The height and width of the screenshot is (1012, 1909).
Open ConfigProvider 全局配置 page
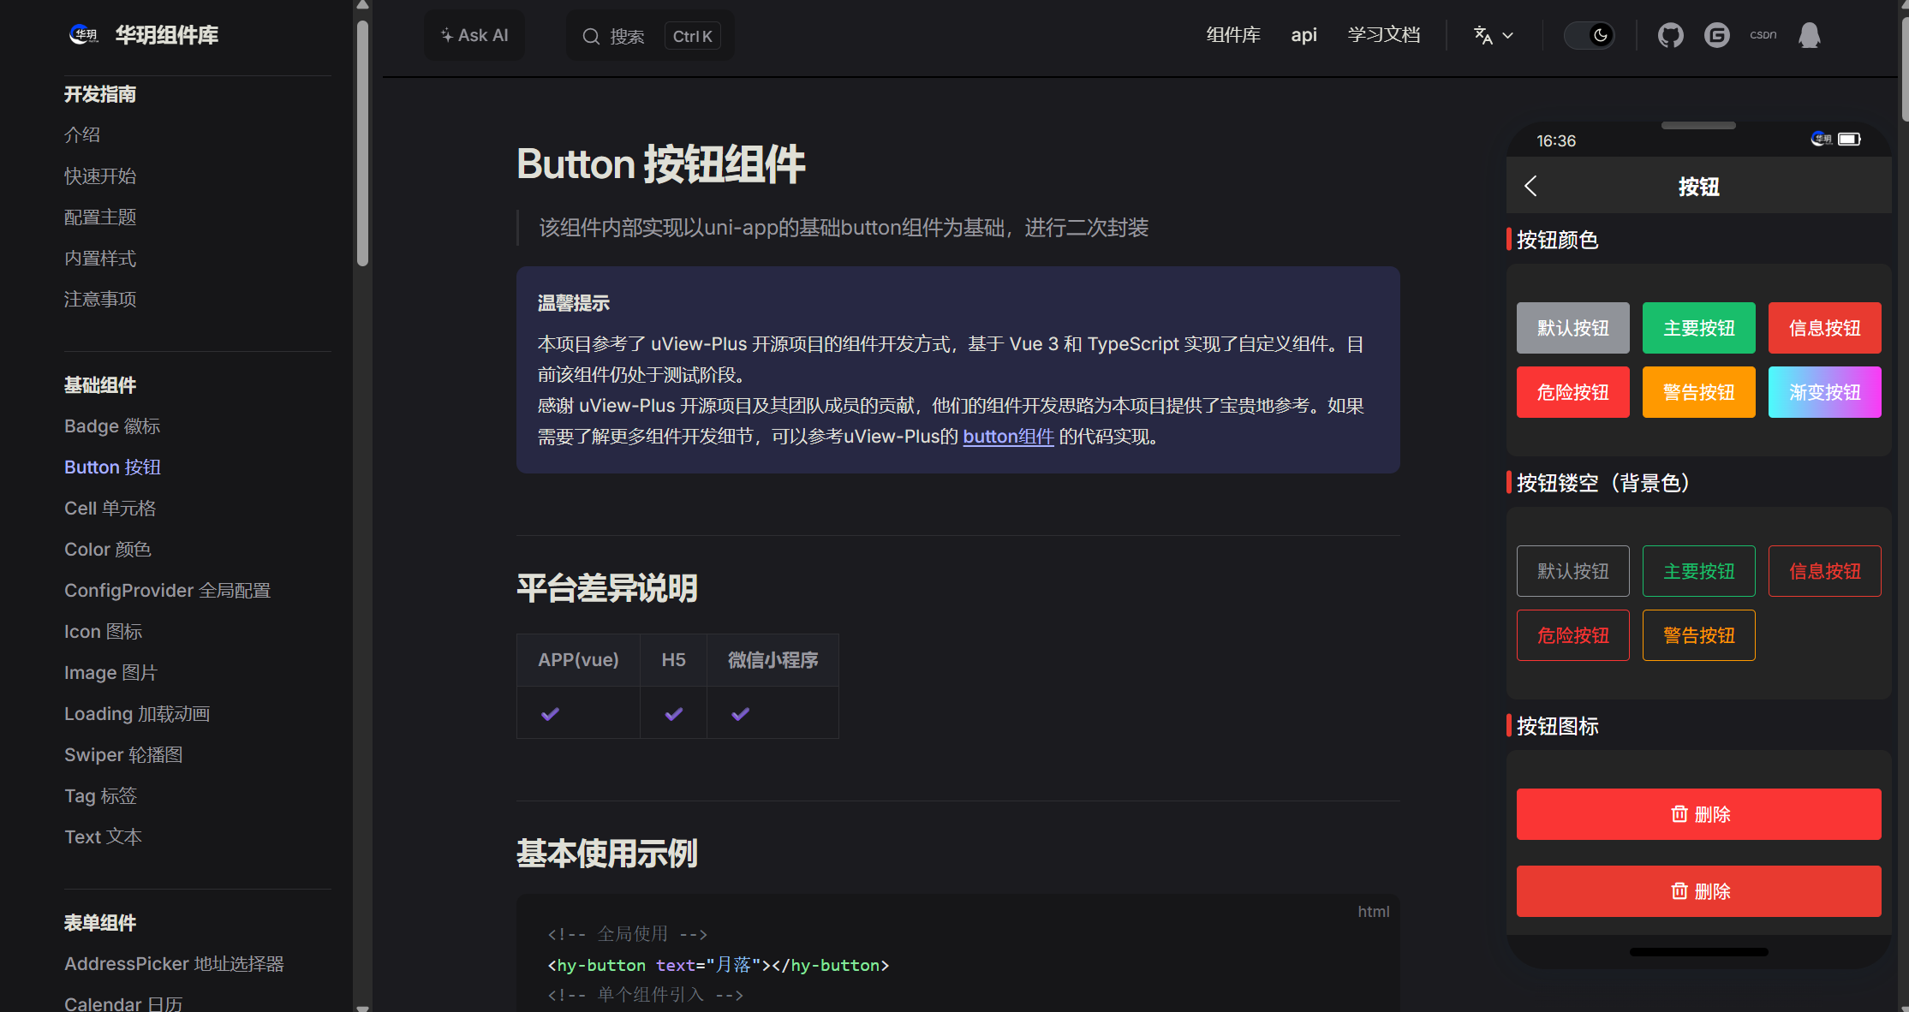point(167,590)
